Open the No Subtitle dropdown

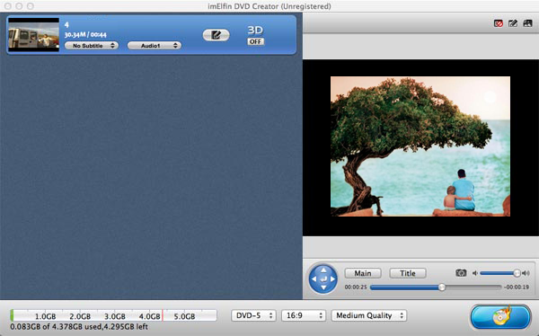[92, 46]
